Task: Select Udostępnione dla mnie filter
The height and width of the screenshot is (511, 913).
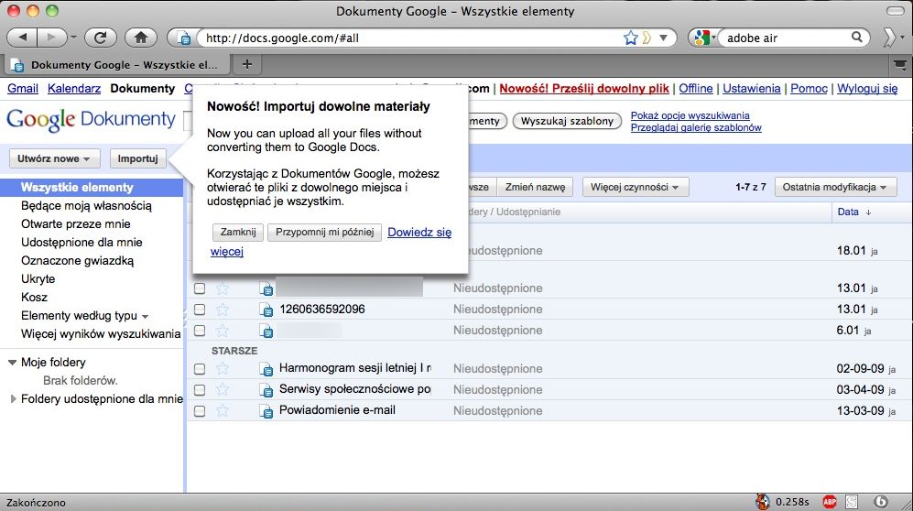Action: [x=82, y=242]
